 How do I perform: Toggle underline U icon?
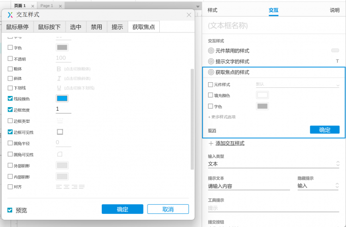pyautogui.click(x=59, y=88)
